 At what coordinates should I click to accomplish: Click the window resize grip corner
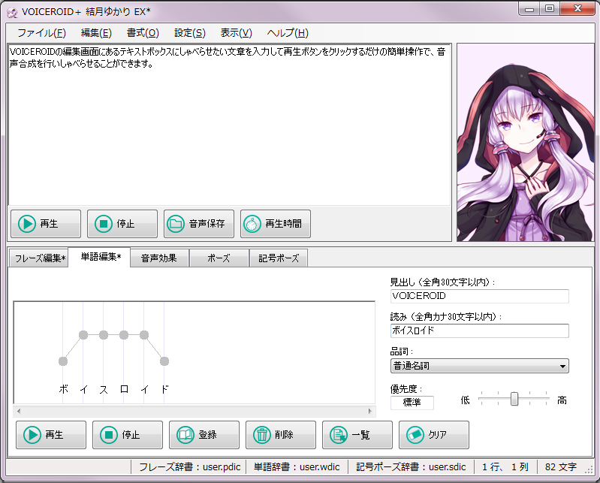(x=589, y=471)
